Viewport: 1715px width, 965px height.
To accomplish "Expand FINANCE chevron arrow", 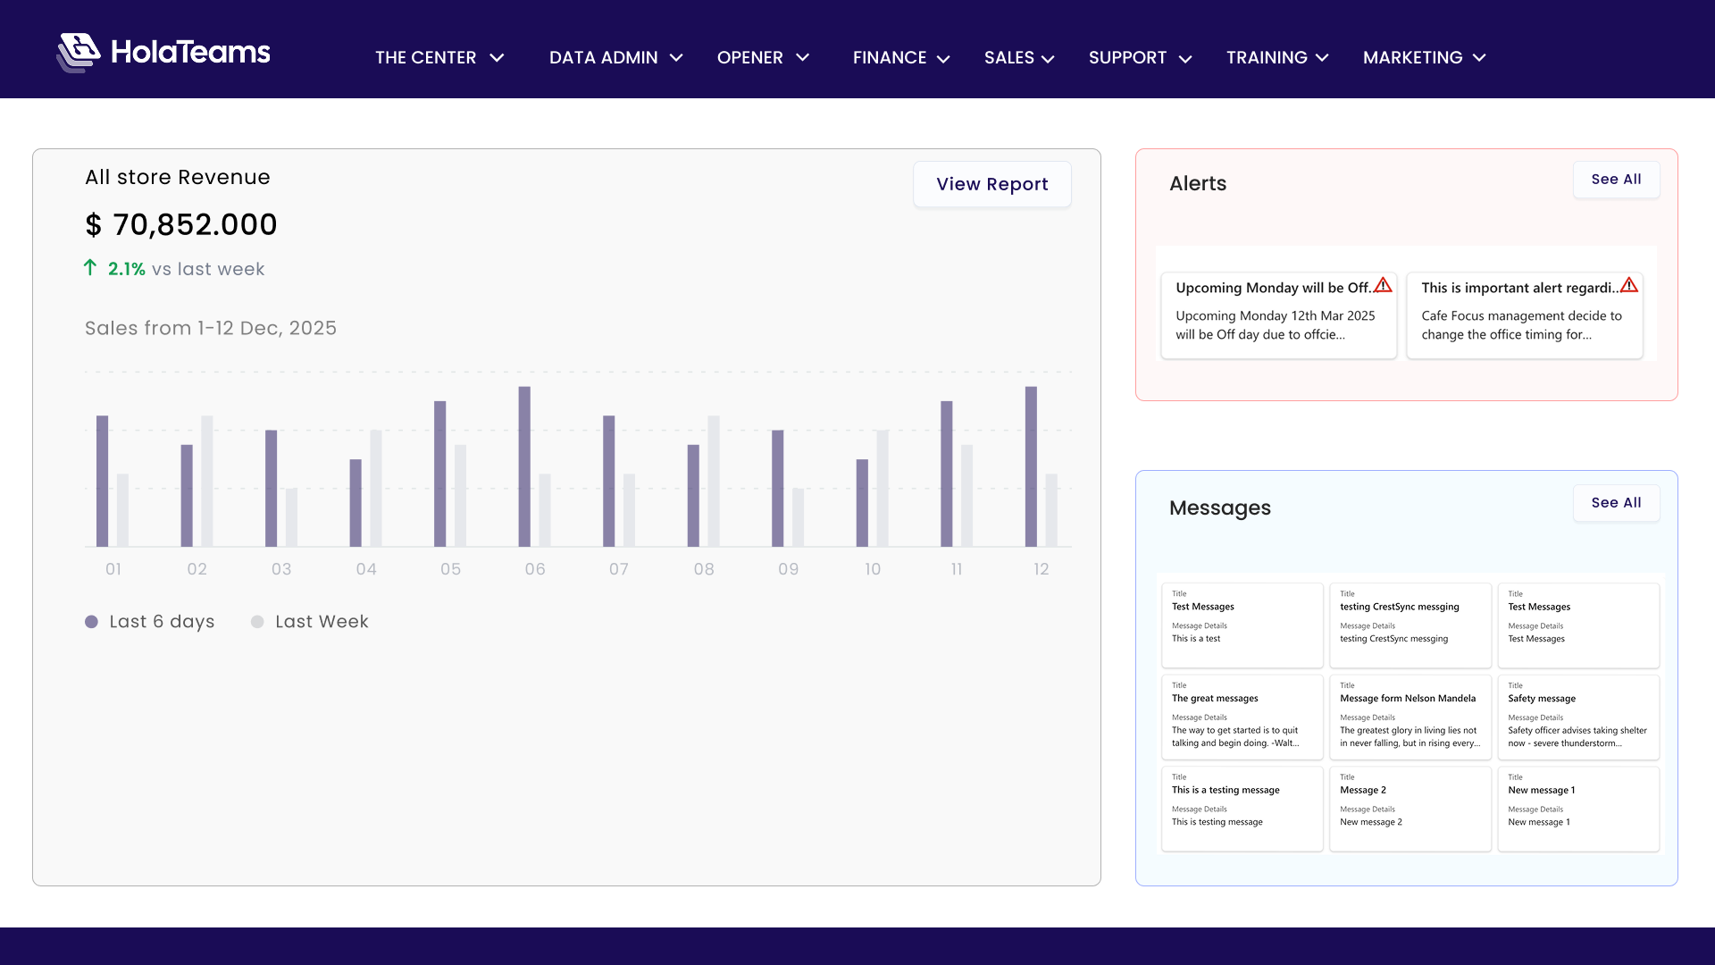I will pos(943,59).
